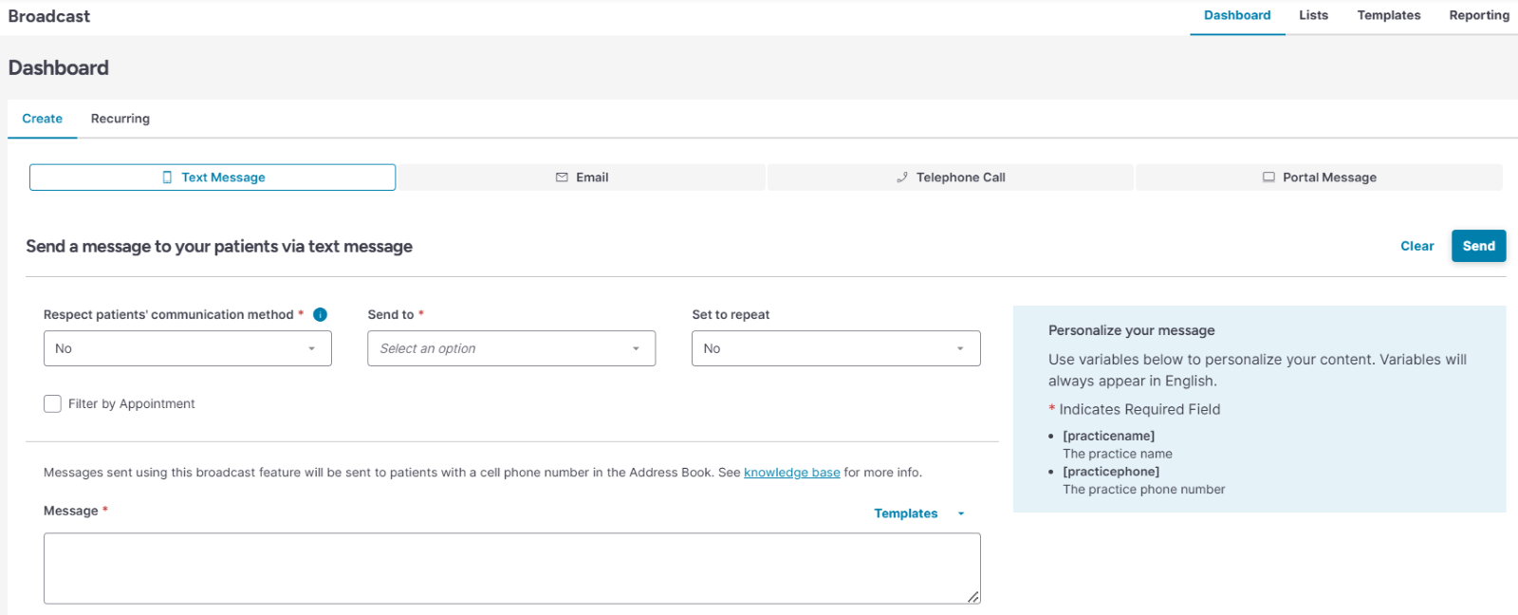Click the phone icon on Text Message

(168, 177)
